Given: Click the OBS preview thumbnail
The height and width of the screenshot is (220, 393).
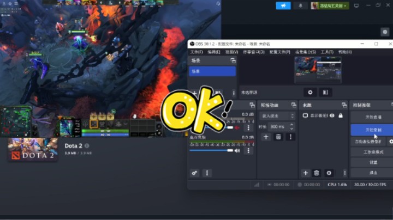Looking at the screenshot, I should pyautogui.click(x=318, y=70).
